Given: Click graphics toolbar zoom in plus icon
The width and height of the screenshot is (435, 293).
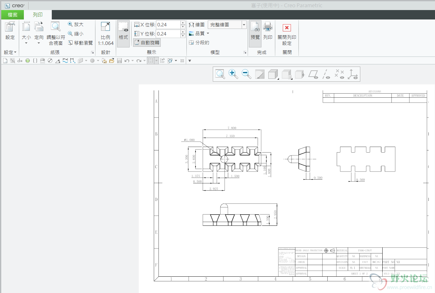Looking at the screenshot, I should pyautogui.click(x=233, y=74).
